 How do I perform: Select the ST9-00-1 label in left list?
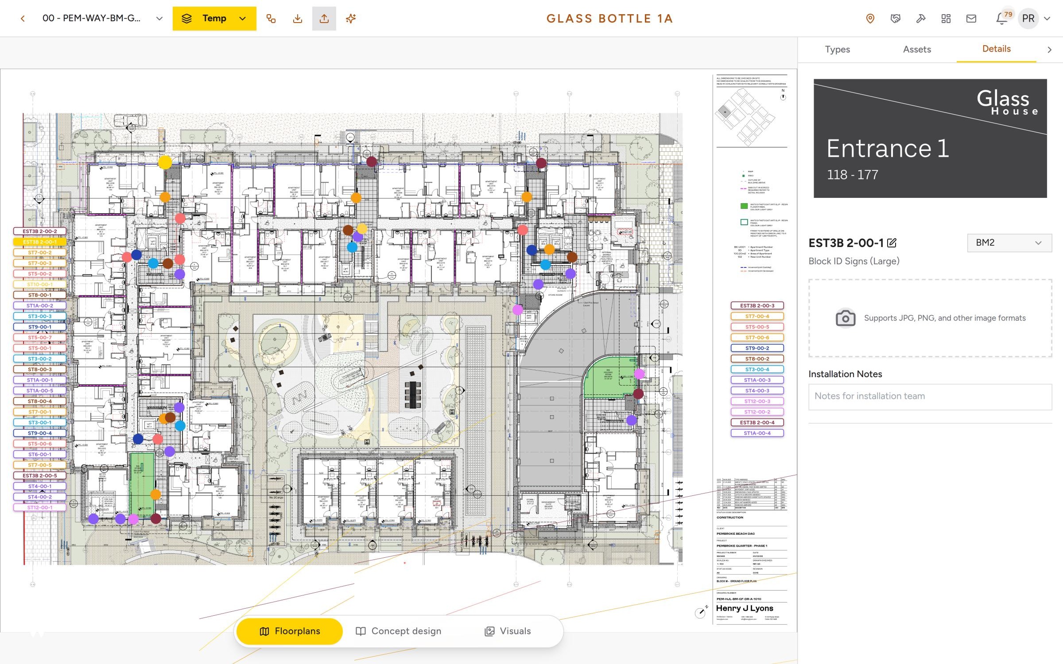point(40,327)
